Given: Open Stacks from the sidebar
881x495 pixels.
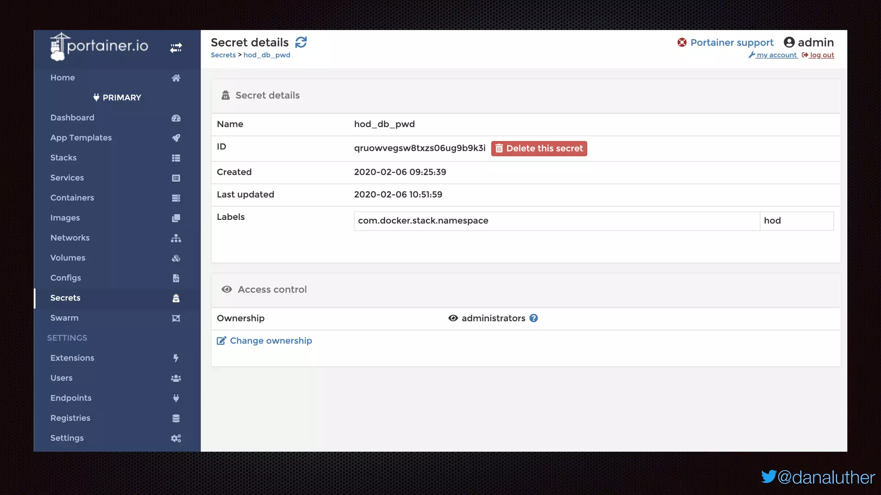Looking at the screenshot, I should click(x=63, y=158).
